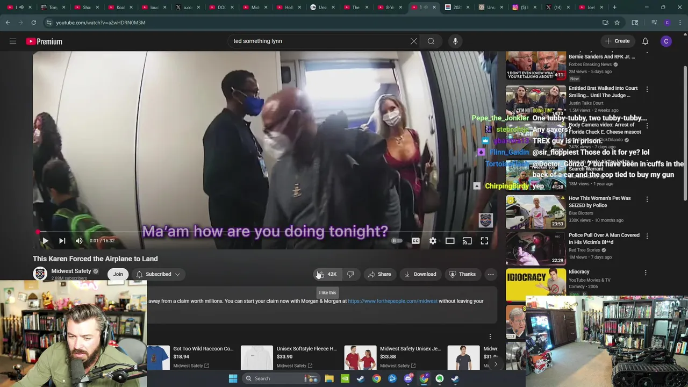Reload the browser page
Screen dimensions: 688x387
(x=33, y=23)
